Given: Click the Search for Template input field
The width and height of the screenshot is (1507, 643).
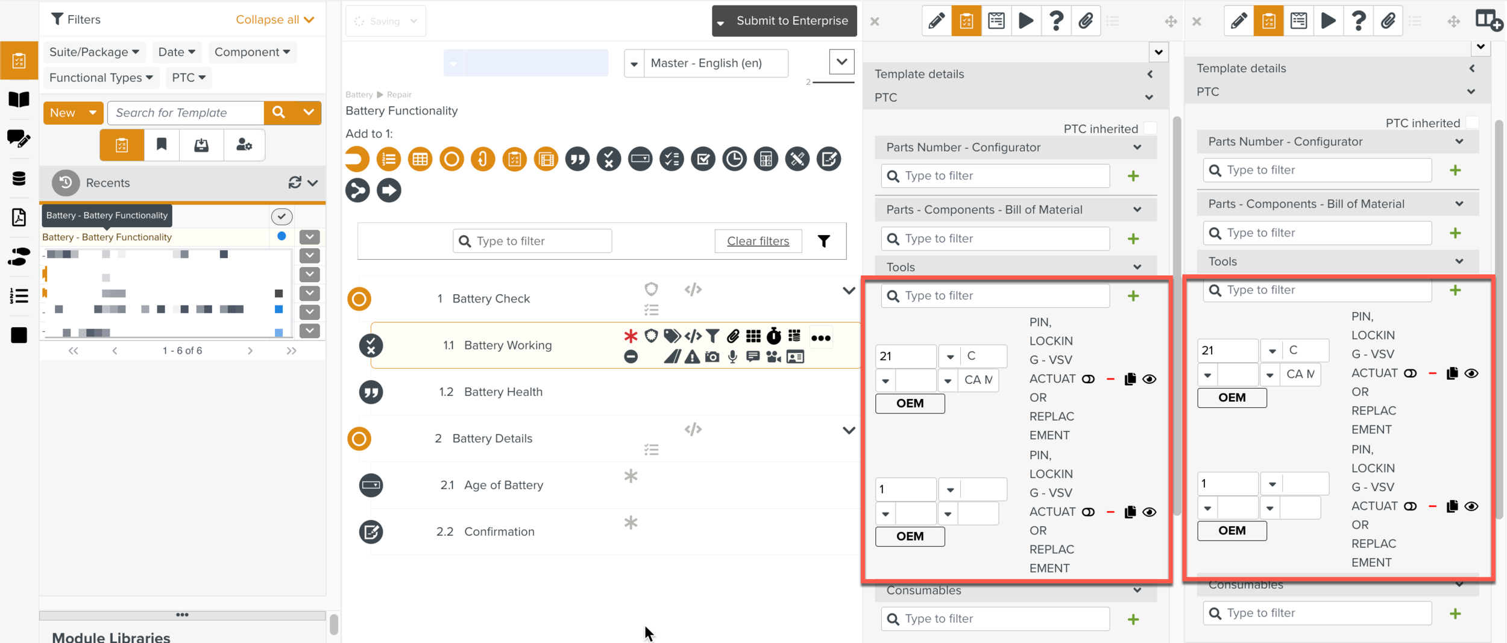Looking at the screenshot, I should tap(186, 113).
